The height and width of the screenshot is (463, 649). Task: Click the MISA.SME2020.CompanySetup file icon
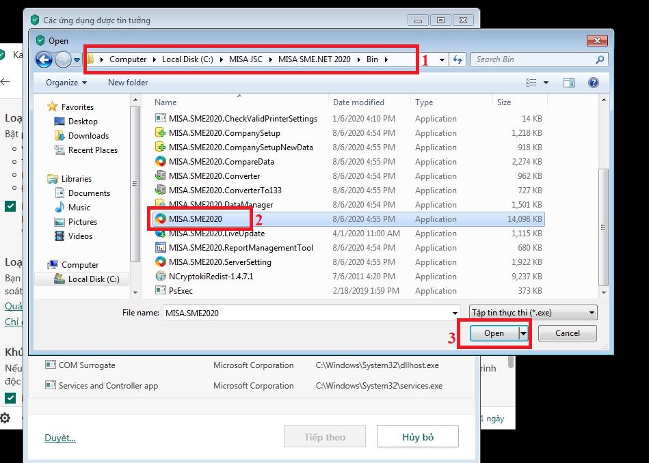[x=160, y=133]
